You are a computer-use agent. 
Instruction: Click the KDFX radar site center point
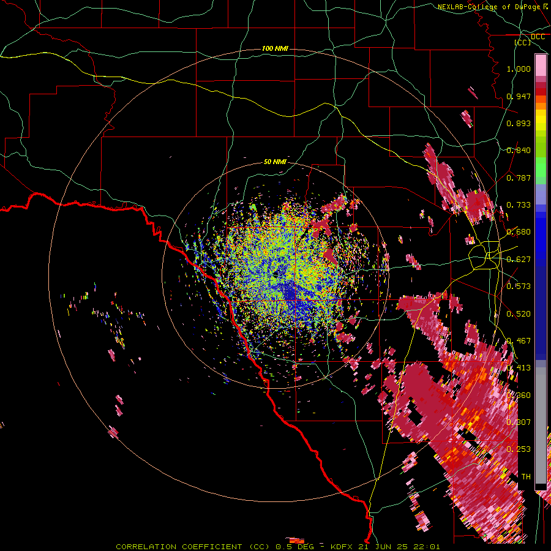coord(275,275)
